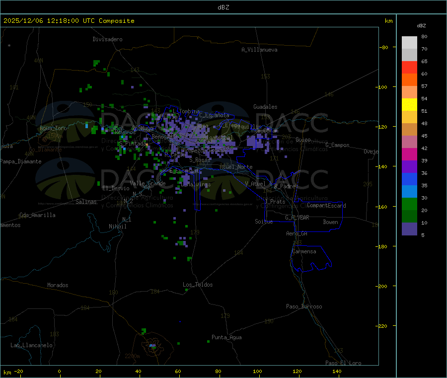Screen dimensions: 447x378
Task: Click the -80 tick on the right axis
Action: [x=383, y=47]
